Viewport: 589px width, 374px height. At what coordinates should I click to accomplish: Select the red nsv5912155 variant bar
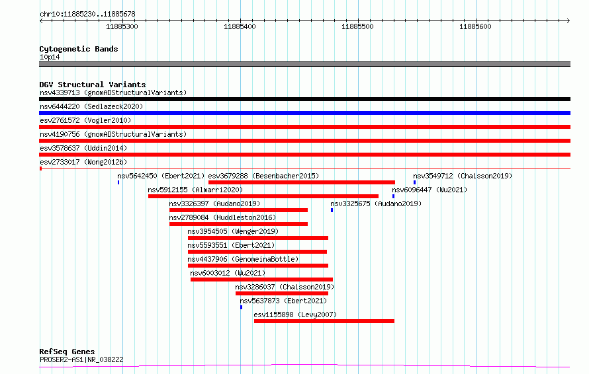[x=263, y=196]
